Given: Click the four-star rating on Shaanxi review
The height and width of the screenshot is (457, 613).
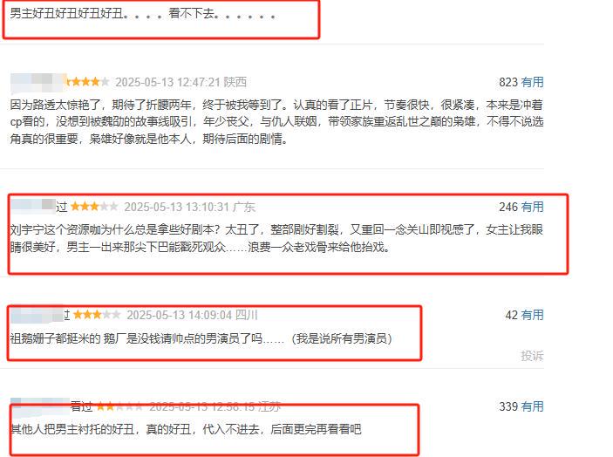Looking at the screenshot, I should tap(88, 82).
